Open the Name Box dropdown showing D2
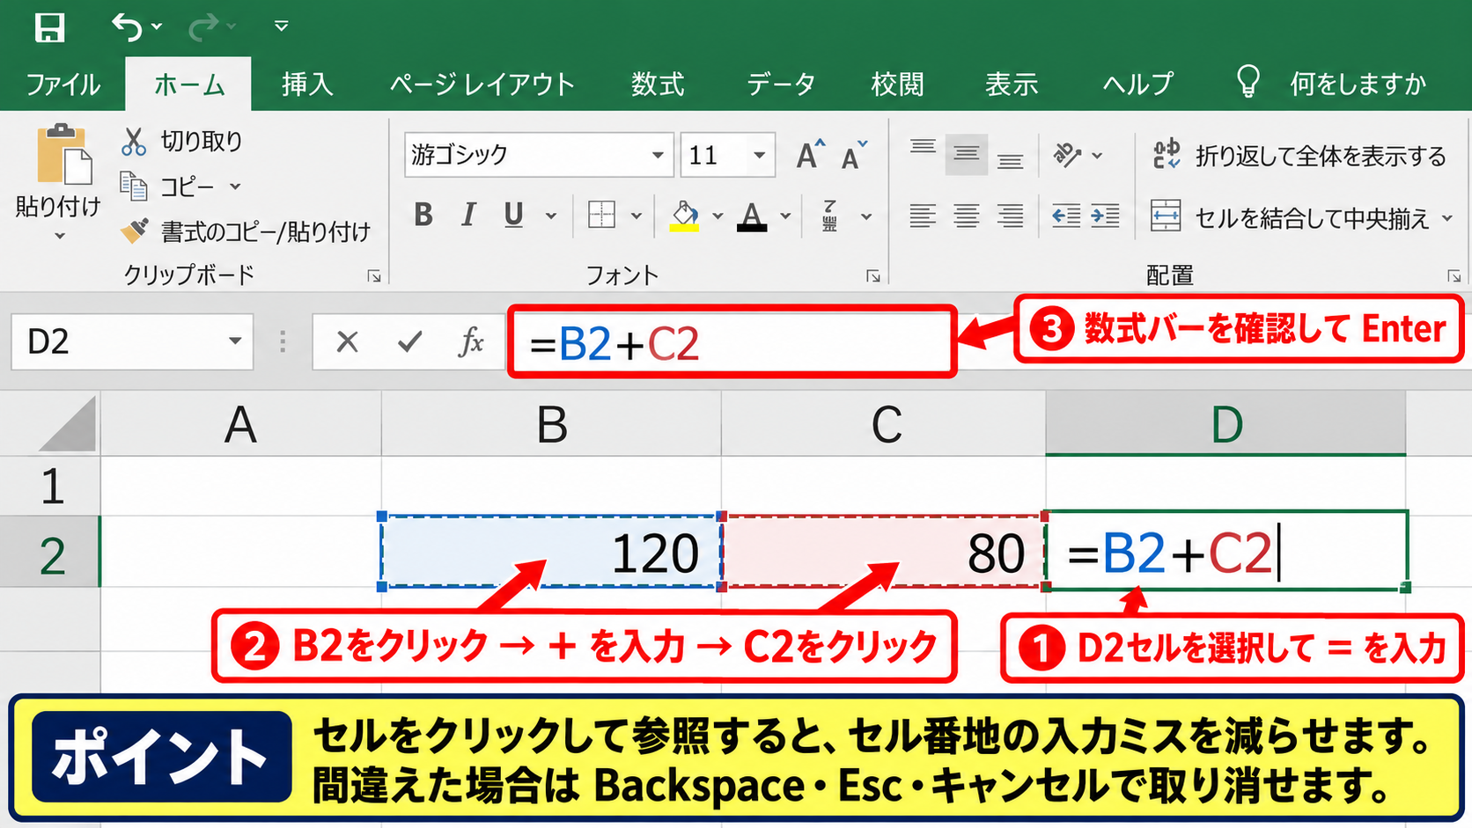 (235, 341)
